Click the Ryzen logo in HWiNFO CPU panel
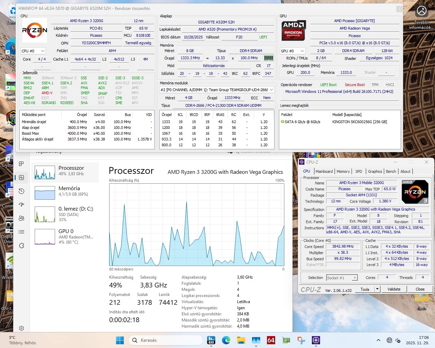The image size is (435, 348). point(35,30)
